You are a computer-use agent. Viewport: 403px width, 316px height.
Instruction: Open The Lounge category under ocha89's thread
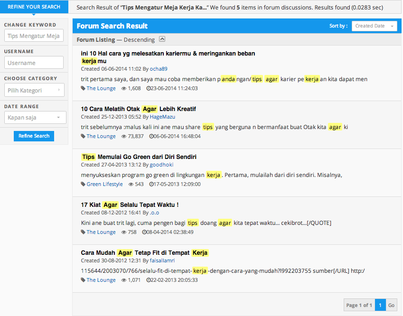click(101, 88)
